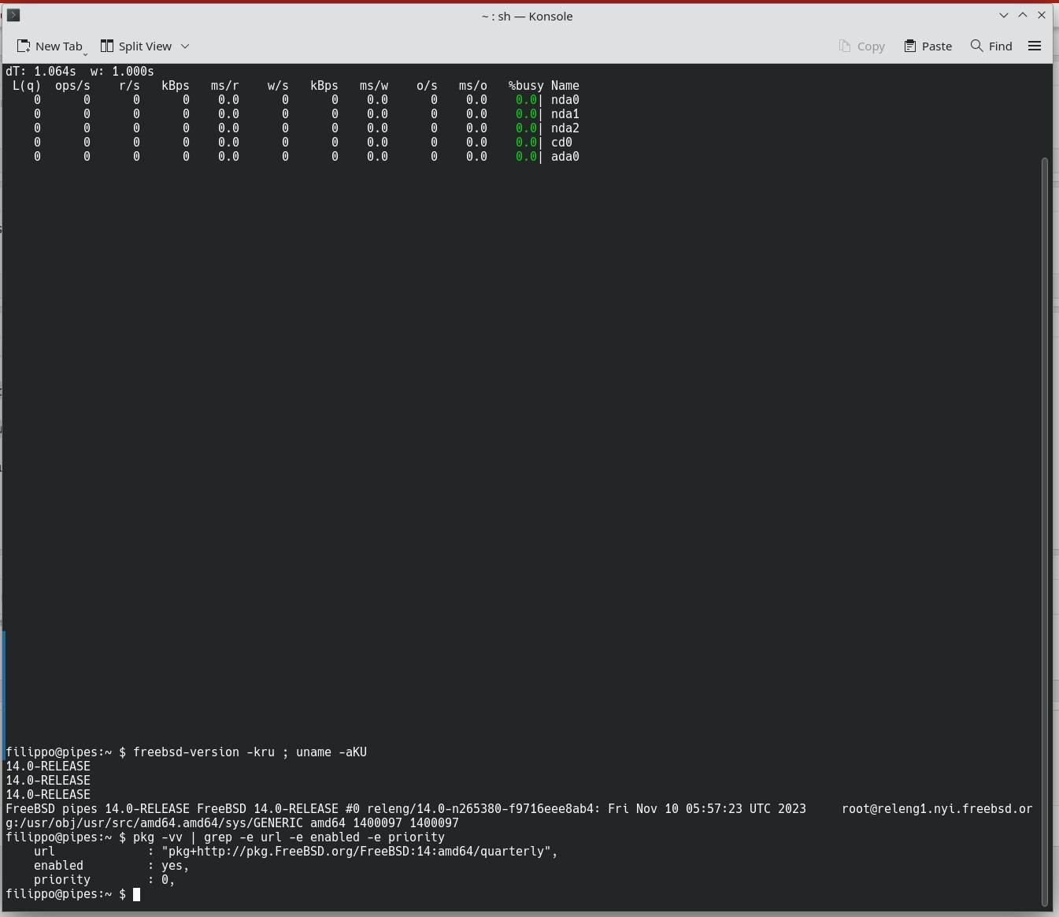Screen dimensions: 1059x917
Task: Close the Konsole window
Action: click(x=1042, y=16)
